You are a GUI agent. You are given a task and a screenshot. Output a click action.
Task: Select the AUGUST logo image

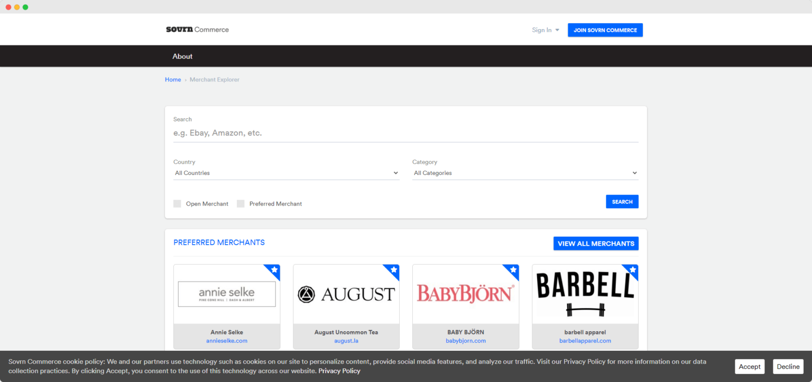point(346,294)
